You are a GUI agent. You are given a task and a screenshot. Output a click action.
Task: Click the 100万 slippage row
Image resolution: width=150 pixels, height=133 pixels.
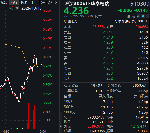pos(106,102)
